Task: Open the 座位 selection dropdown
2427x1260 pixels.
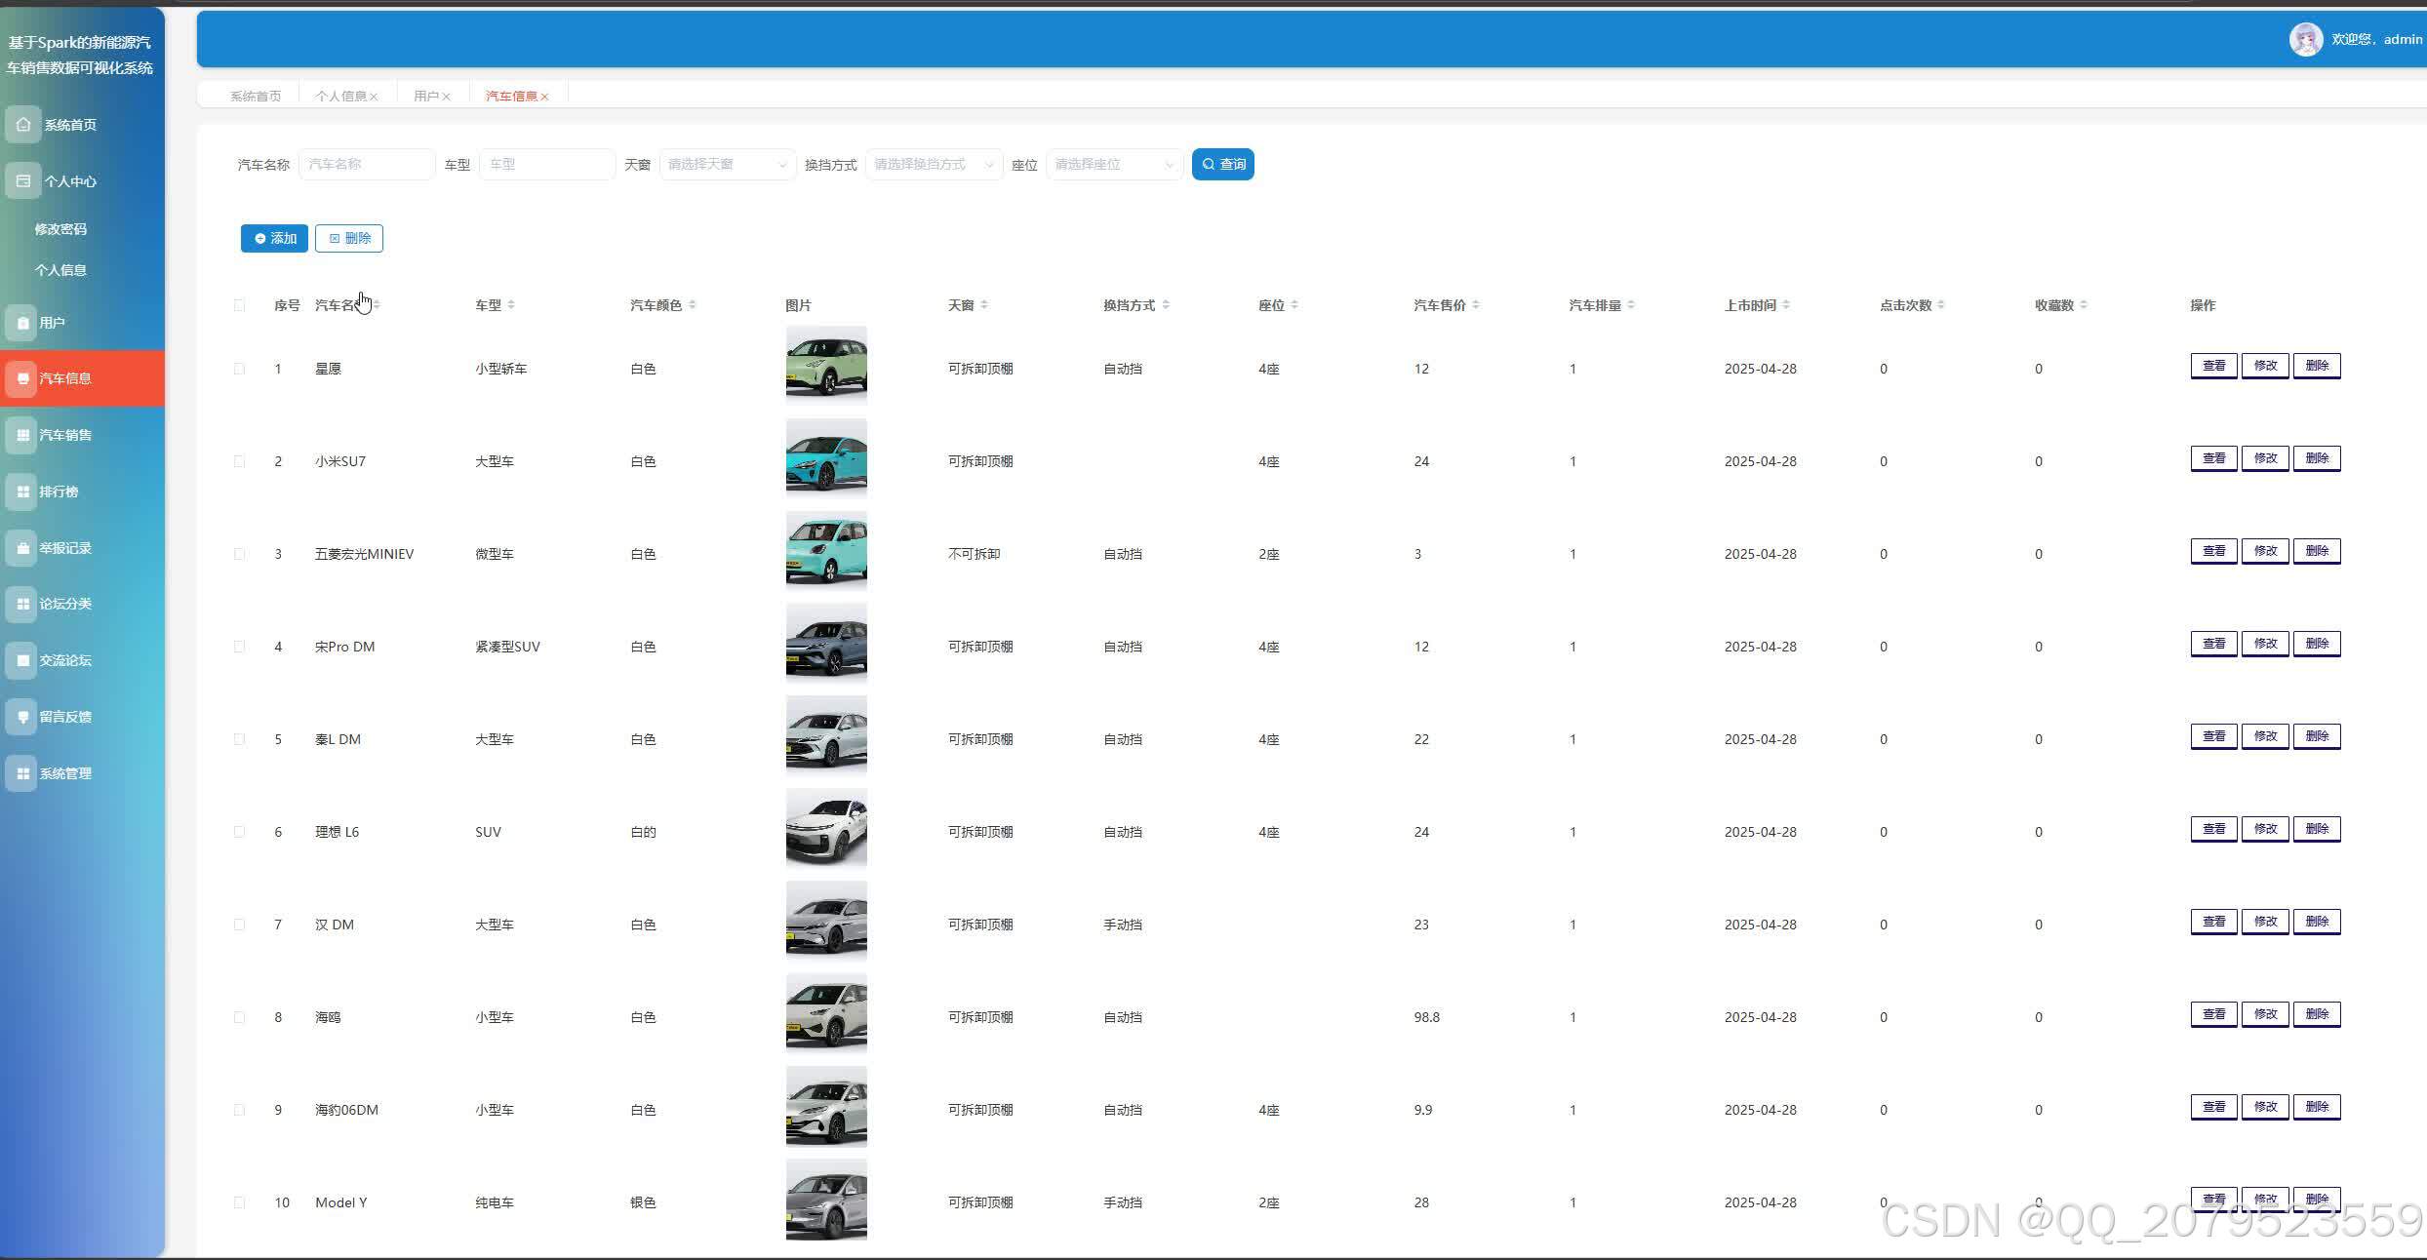Action: tap(1113, 165)
